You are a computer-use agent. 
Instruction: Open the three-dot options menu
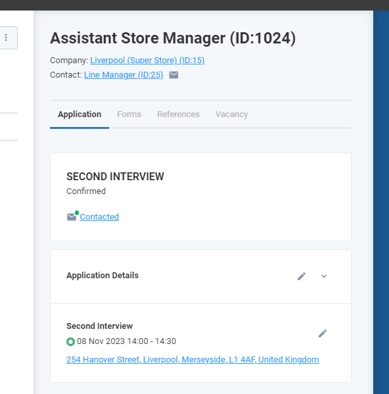[6, 37]
